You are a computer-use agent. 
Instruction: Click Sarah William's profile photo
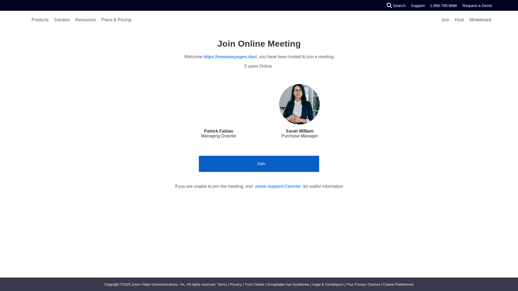(x=299, y=104)
